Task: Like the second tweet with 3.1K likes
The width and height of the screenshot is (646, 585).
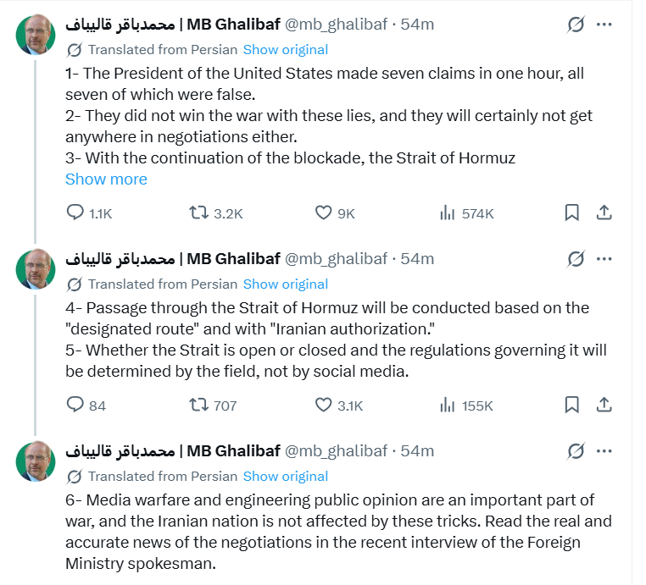Action: pos(323,406)
